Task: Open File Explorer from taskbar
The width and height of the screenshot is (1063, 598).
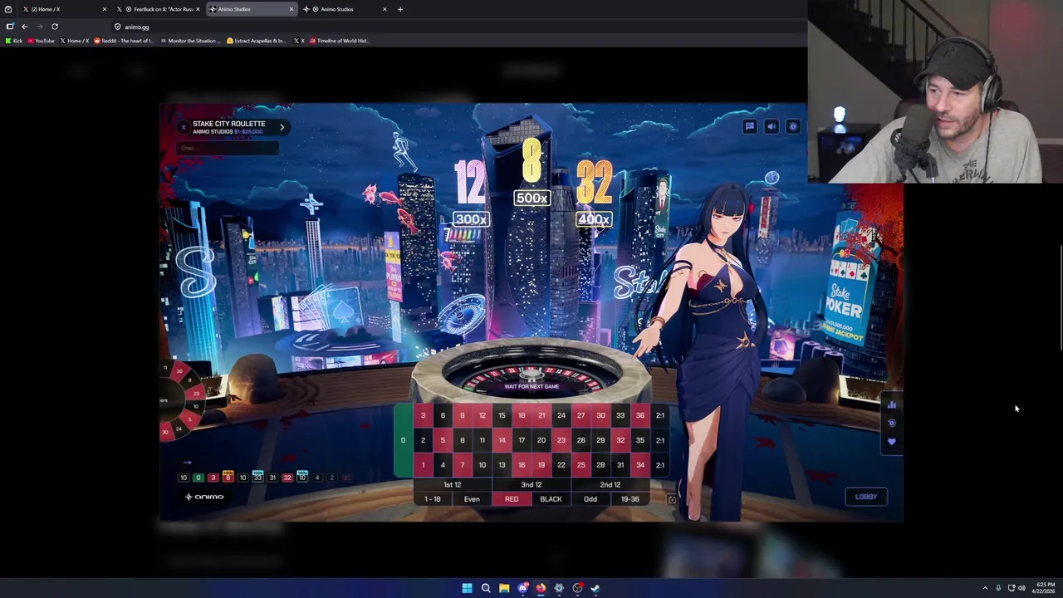Action: point(504,588)
